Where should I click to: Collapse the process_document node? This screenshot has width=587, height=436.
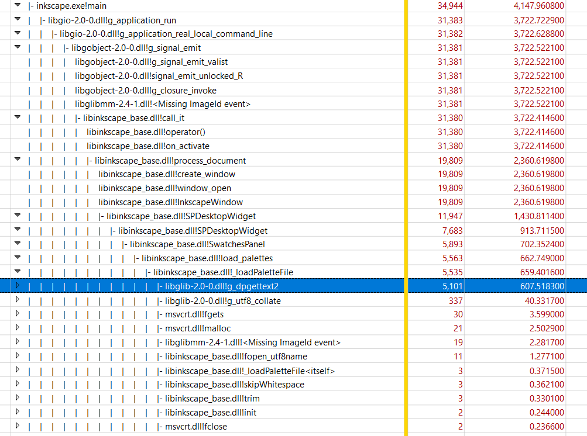click(18, 160)
